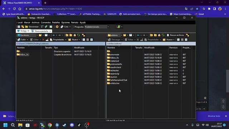
Task: Click the local rename icon
Action: (x=47, y=40)
